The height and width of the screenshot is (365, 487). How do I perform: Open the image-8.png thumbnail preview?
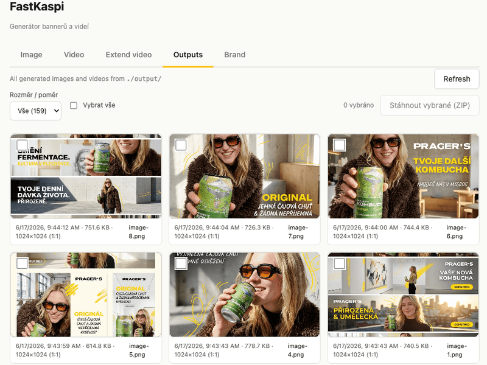point(86,176)
